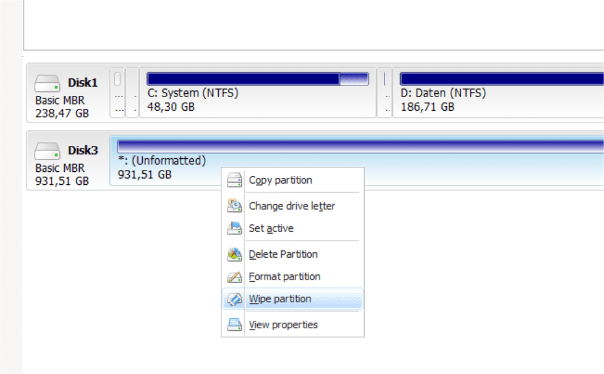Select the D: Daten (NTFS) partition
This screenshot has width=604, height=374.
[498, 93]
